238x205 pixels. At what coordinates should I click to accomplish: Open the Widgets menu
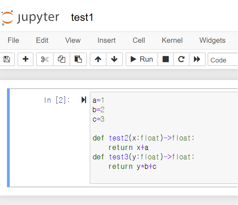point(212,40)
